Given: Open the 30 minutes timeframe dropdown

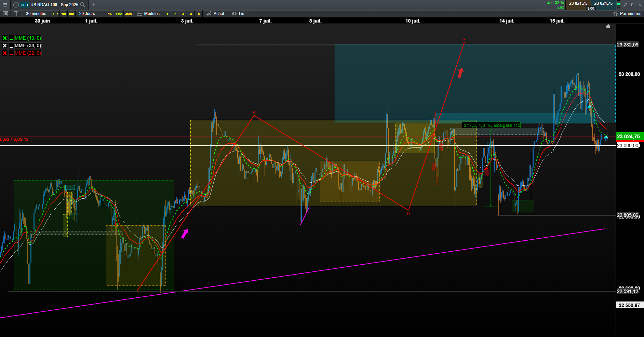Looking at the screenshot, I should [x=36, y=14].
